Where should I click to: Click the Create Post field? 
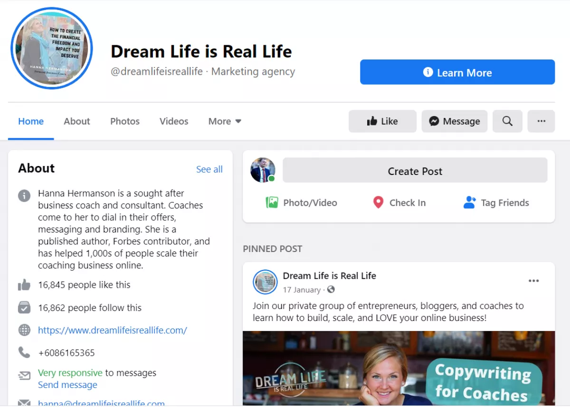[415, 170]
